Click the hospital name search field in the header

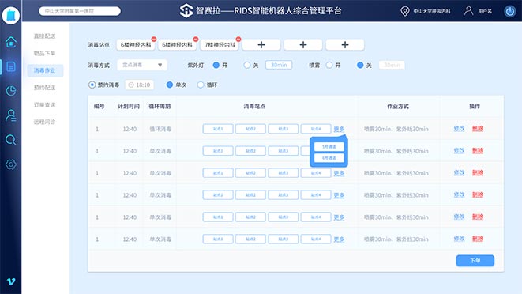(x=80, y=11)
